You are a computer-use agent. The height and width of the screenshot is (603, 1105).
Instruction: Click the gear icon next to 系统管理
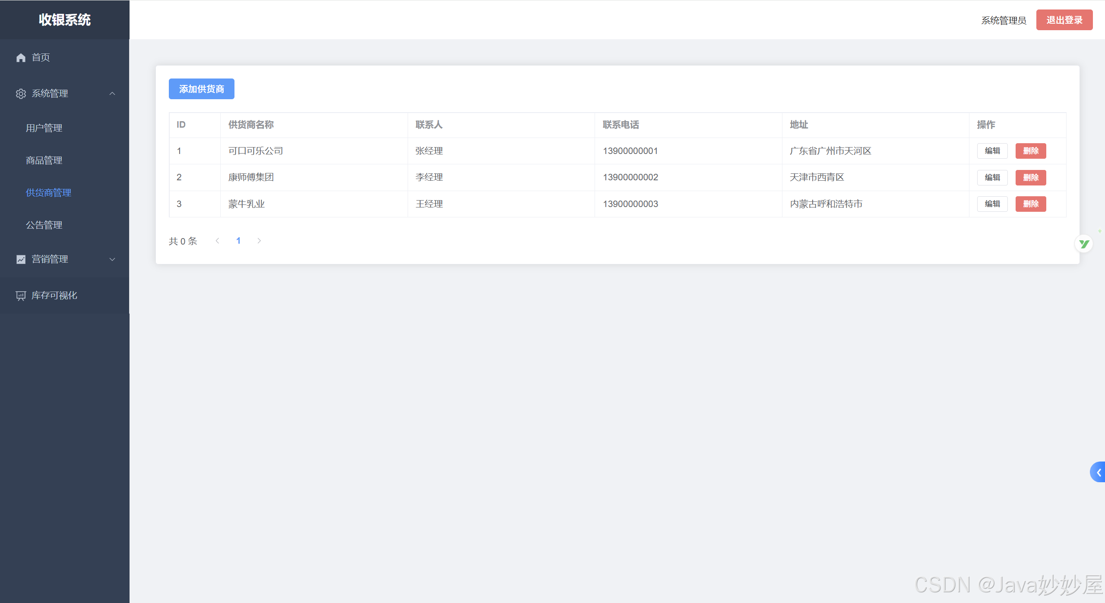(21, 94)
